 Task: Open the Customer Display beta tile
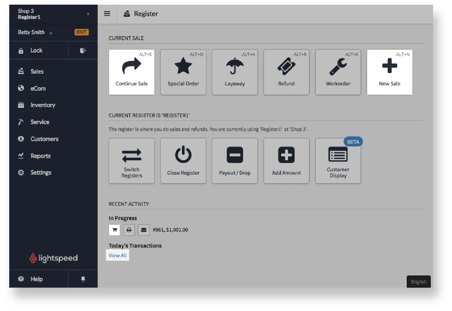(x=338, y=161)
